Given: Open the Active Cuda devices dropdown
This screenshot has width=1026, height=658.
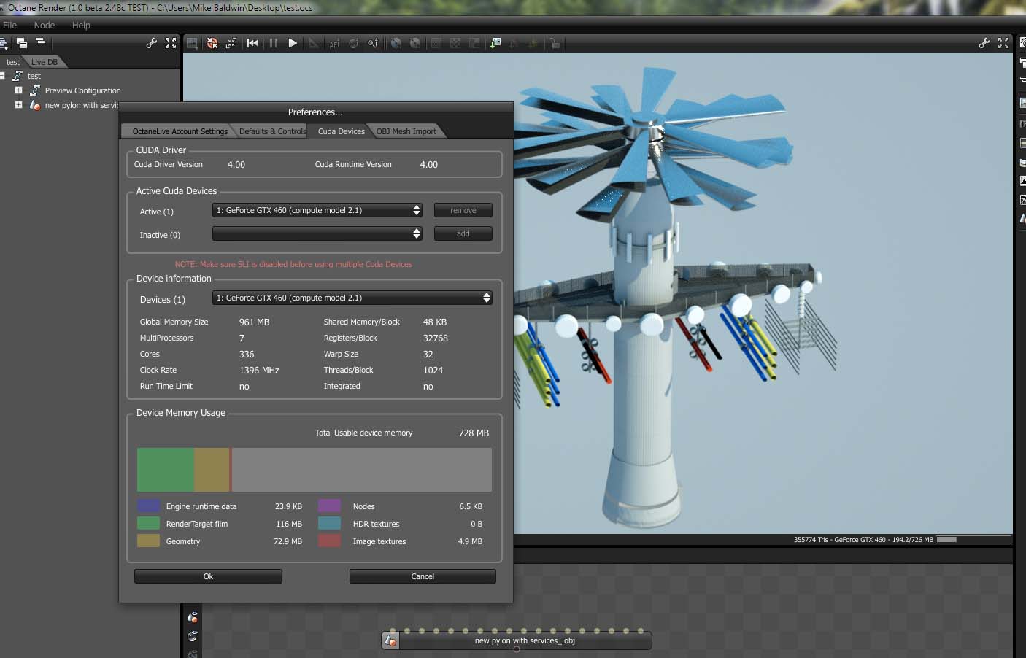Looking at the screenshot, I should [317, 210].
